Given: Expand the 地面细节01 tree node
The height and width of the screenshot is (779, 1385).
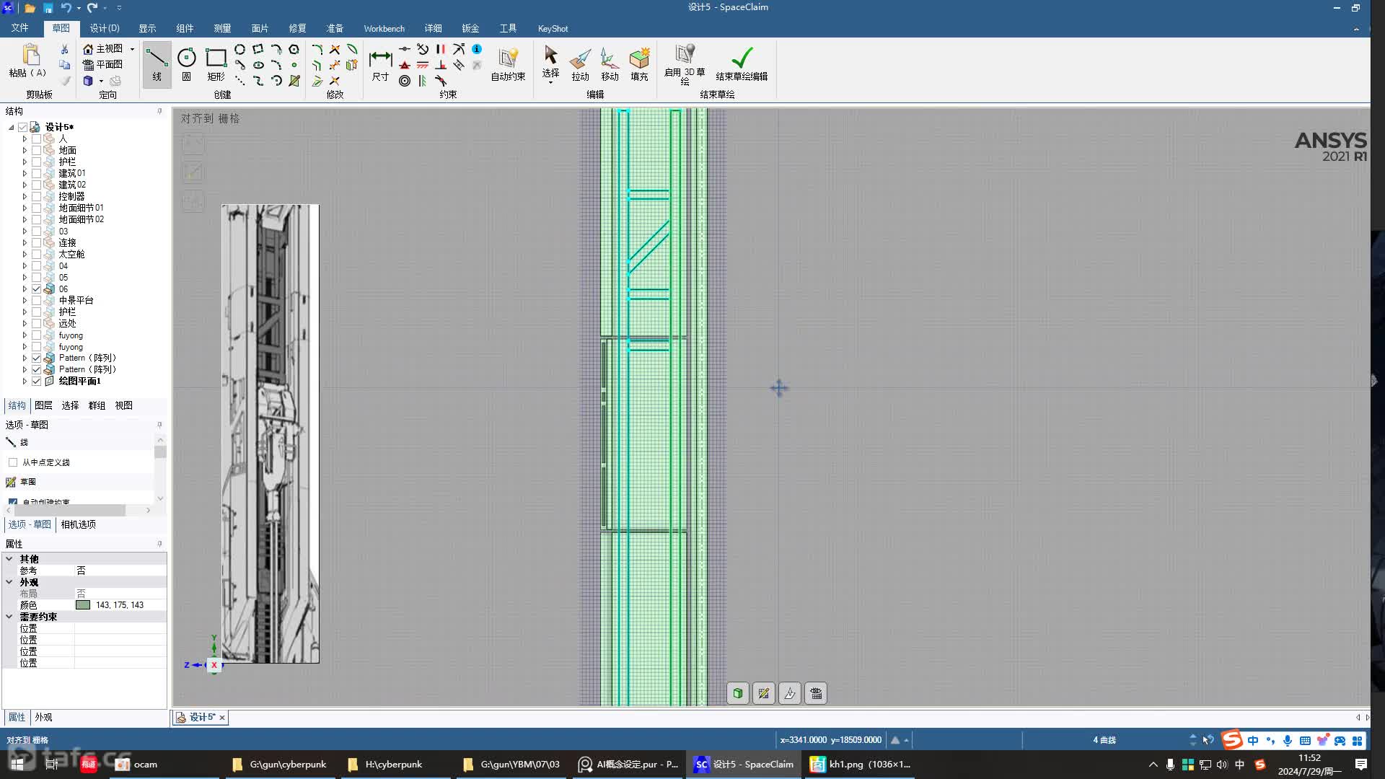Looking at the screenshot, I should pyautogui.click(x=25, y=208).
